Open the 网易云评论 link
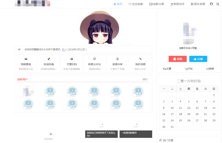 (x=94, y=64)
